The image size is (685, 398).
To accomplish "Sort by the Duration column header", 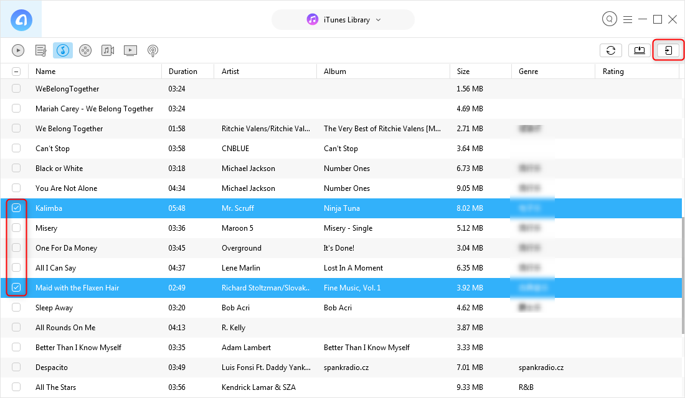I will tap(188, 72).
